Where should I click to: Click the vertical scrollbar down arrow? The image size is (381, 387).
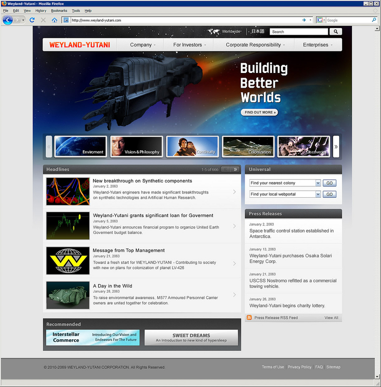(377, 376)
